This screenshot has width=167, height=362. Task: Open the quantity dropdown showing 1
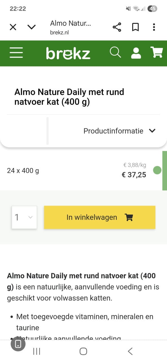click(x=24, y=217)
